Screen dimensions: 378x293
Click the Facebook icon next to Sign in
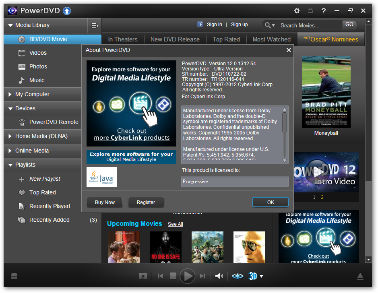pos(200,24)
